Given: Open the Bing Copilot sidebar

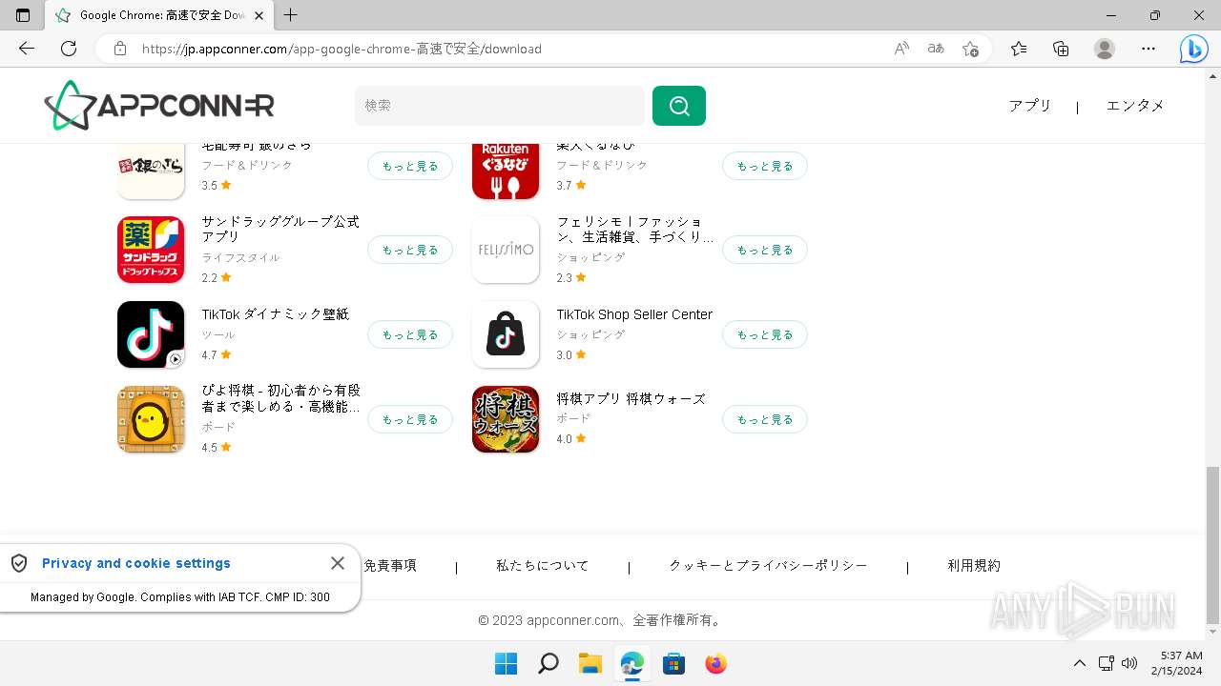Looking at the screenshot, I should click(1193, 49).
